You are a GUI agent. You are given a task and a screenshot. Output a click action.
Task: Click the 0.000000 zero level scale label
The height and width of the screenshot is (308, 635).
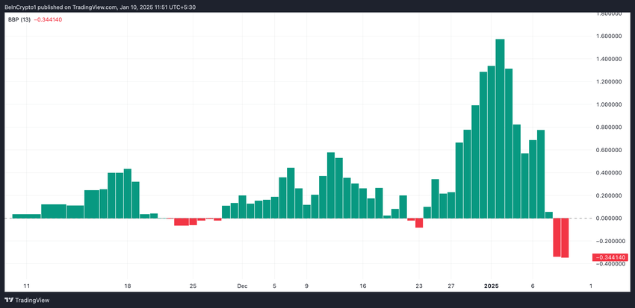(611, 219)
